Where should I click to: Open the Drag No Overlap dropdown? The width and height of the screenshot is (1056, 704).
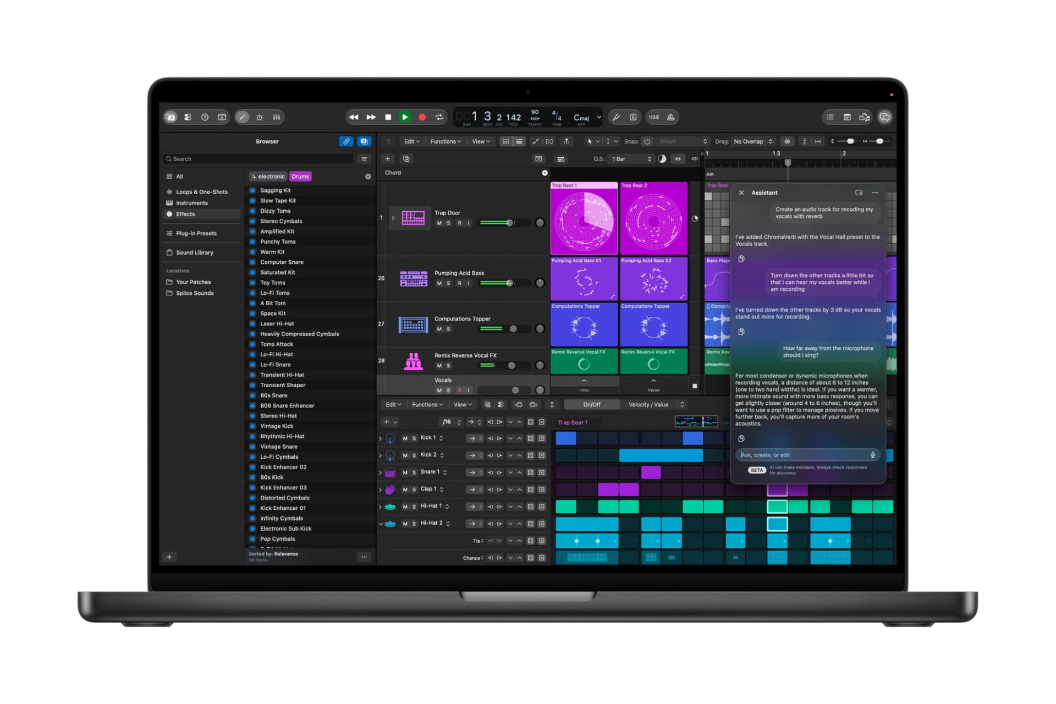(x=753, y=141)
